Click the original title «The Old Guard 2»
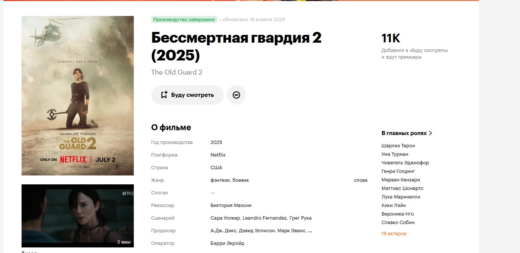This screenshot has height=253, width=520. 177,72
